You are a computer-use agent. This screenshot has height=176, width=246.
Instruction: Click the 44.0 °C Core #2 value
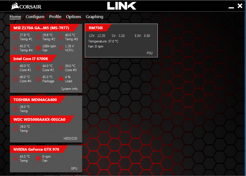pos(47,66)
